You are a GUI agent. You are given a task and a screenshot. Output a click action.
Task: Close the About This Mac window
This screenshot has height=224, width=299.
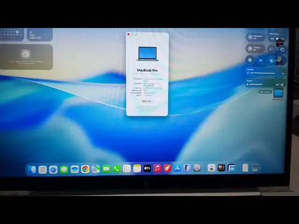click(128, 34)
